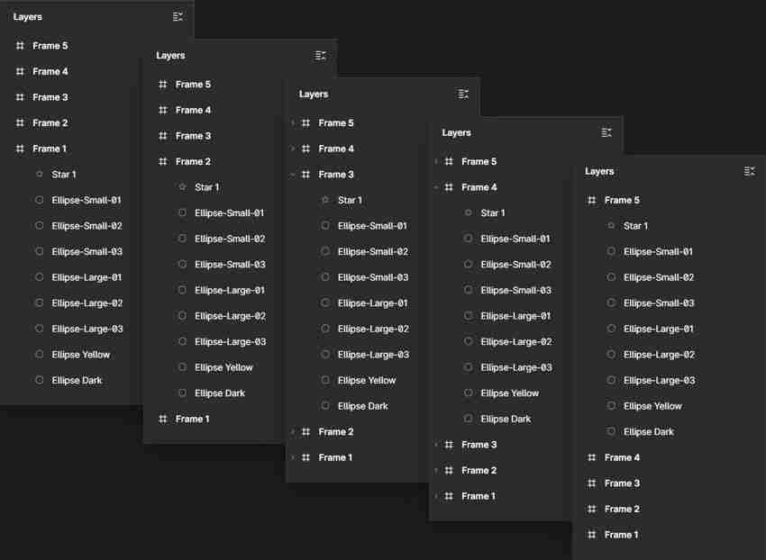The width and height of the screenshot is (766, 560).
Task: Click Frame 1 frame icon in rightmost panel
Action: [x=591, y=535]
